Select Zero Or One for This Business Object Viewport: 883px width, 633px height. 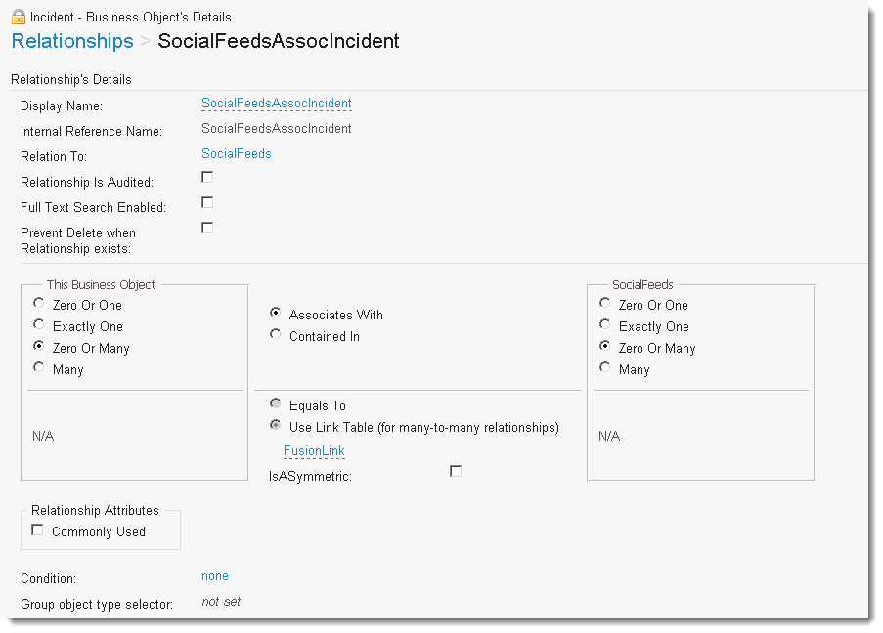click(x=38, y=303)
